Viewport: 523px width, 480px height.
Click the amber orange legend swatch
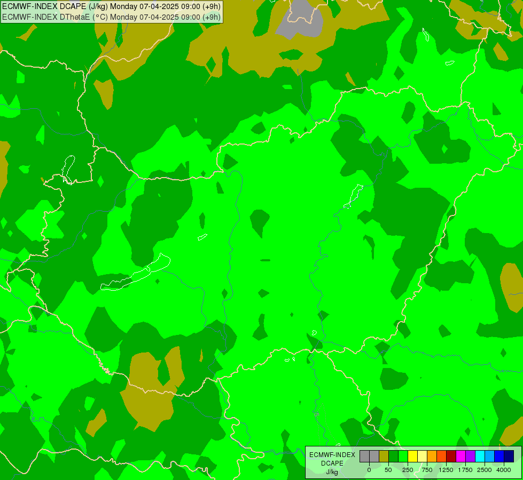coord(432,457)
